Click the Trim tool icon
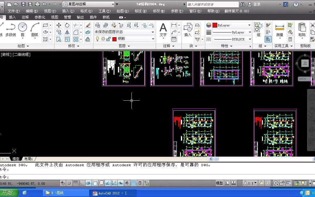 tap(76, 25)
